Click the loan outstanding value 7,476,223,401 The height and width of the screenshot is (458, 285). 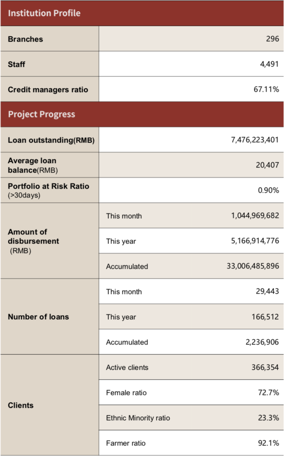pos(255,140)
